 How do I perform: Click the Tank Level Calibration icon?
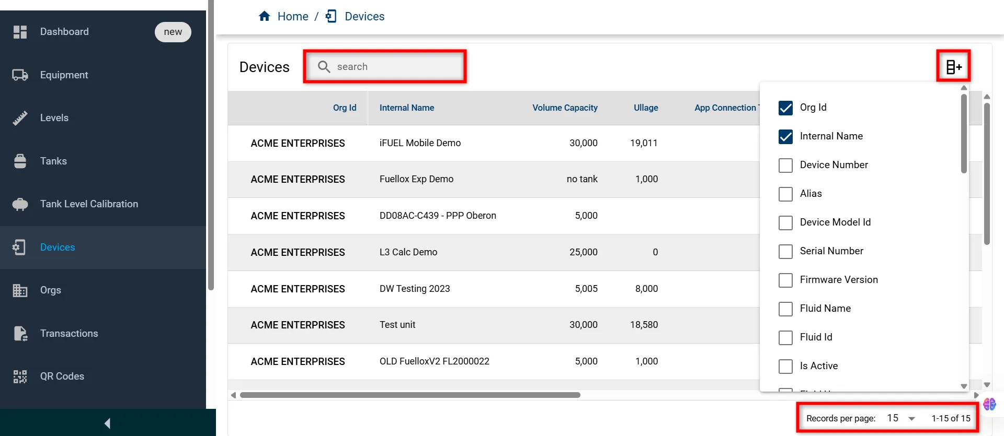point(20,204)
